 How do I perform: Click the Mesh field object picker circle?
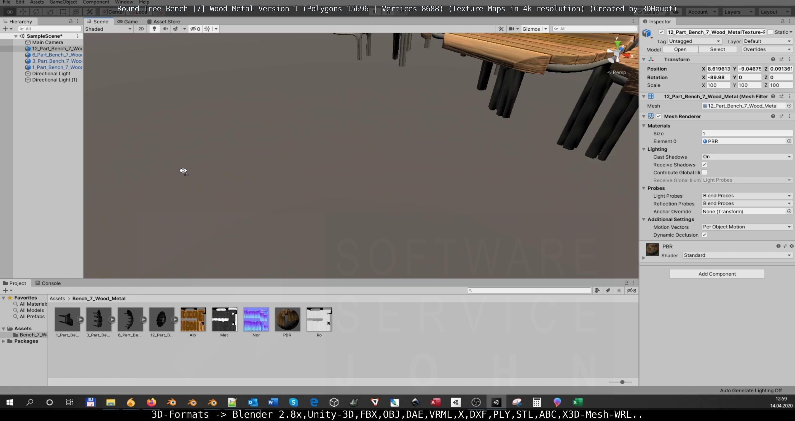(789, 106)
